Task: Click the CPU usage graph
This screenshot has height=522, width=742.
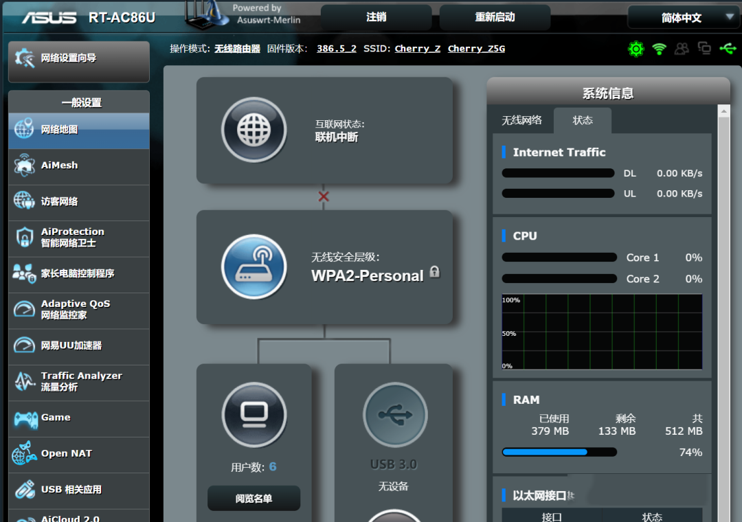Action: 602,332
